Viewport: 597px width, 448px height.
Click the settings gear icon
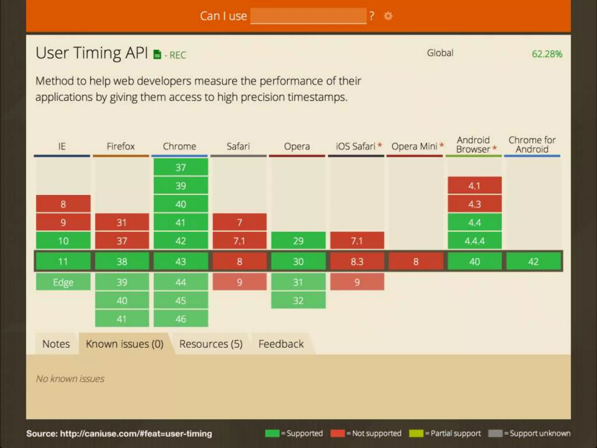[x=388, y=16]
